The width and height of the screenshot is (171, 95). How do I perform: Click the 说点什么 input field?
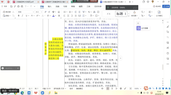point(9,68)
